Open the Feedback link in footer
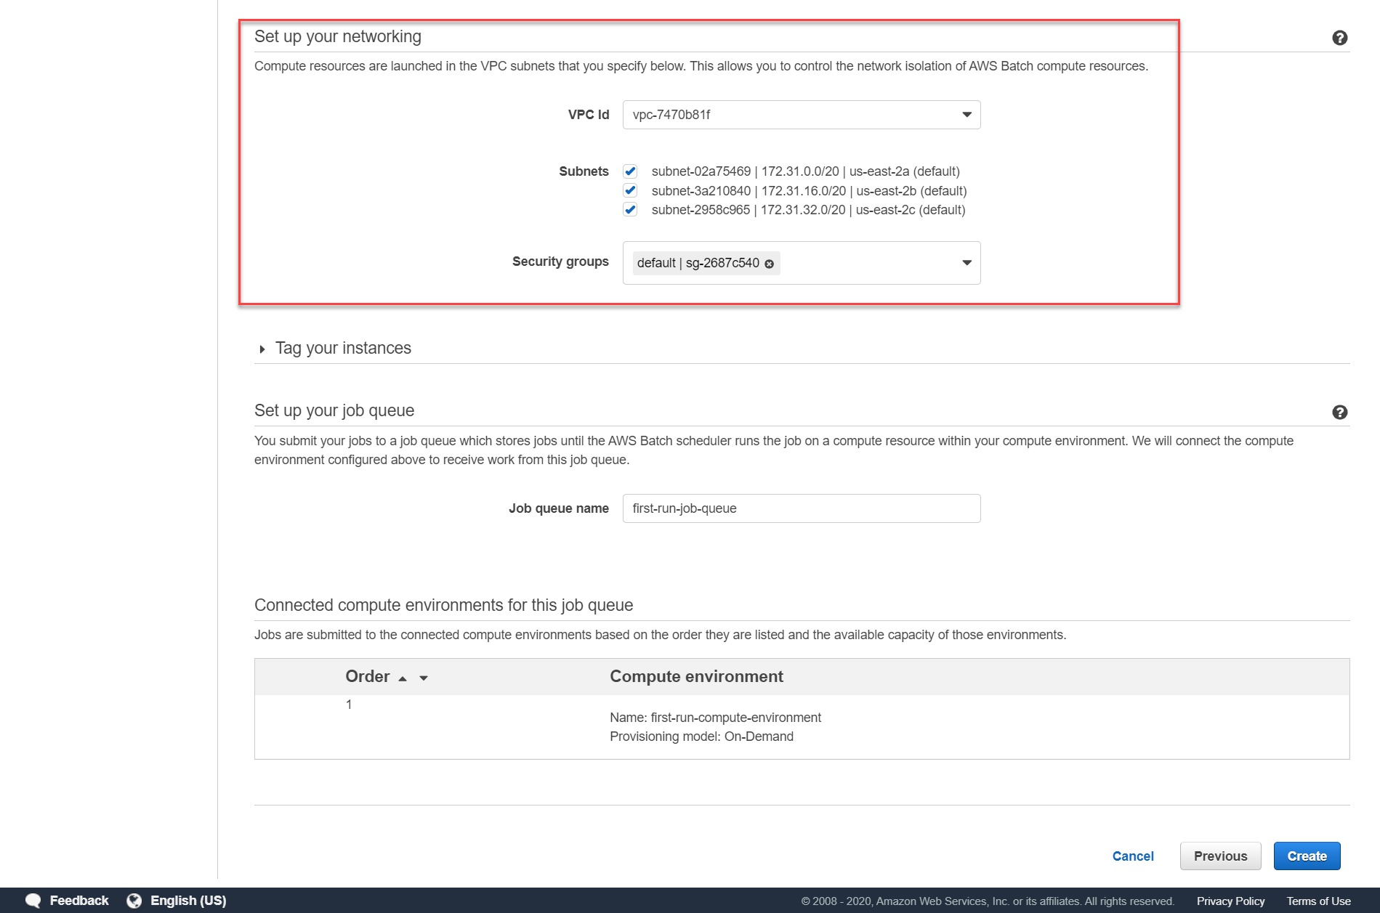 pyautogui.click(x=78, y=901)
